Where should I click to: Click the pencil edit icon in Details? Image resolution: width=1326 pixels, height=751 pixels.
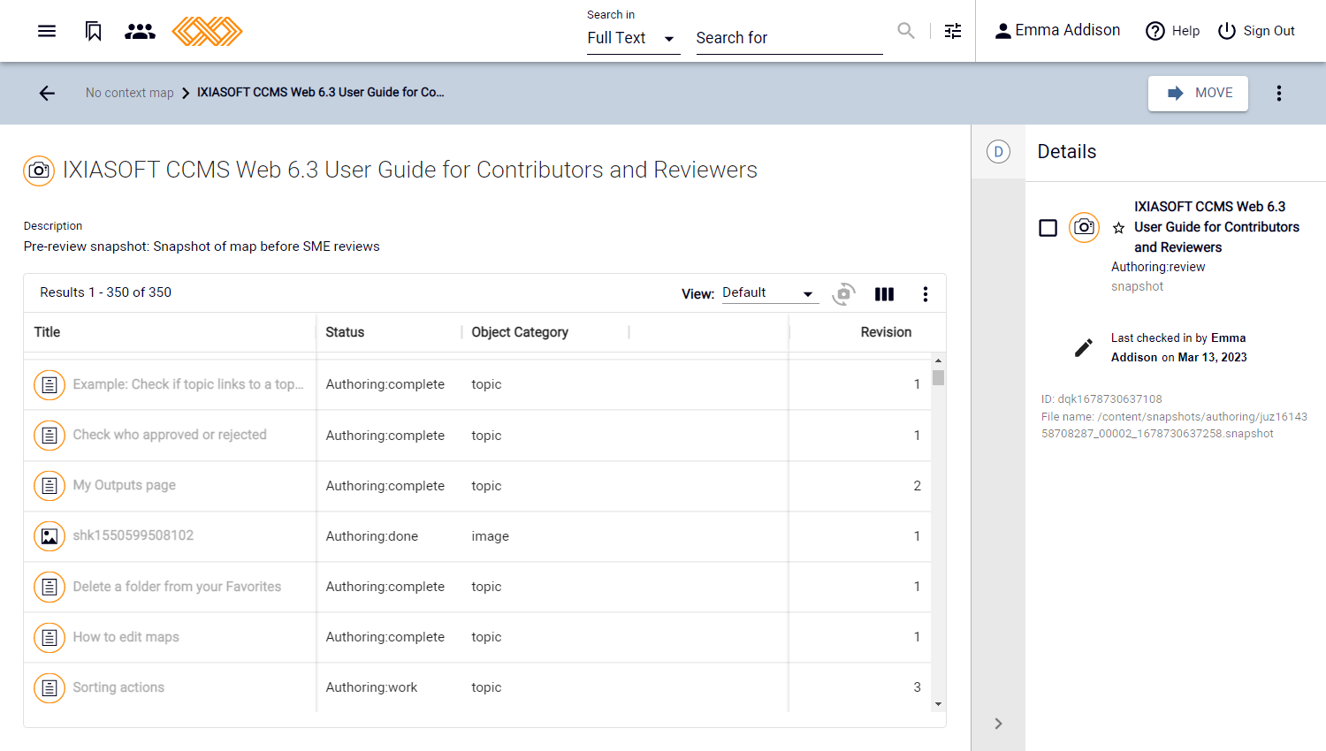tap(1084, 348)
